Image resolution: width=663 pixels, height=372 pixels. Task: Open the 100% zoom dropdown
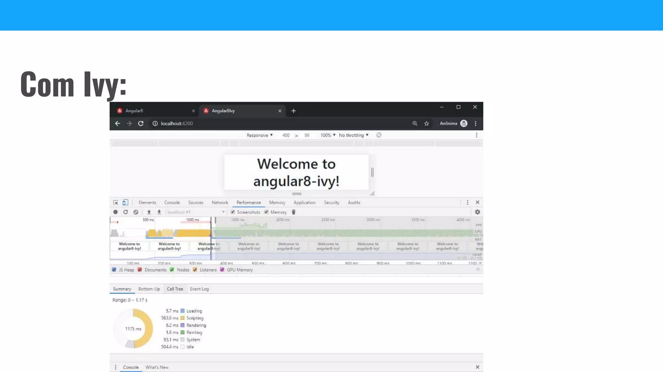click(x=328, y=135)
